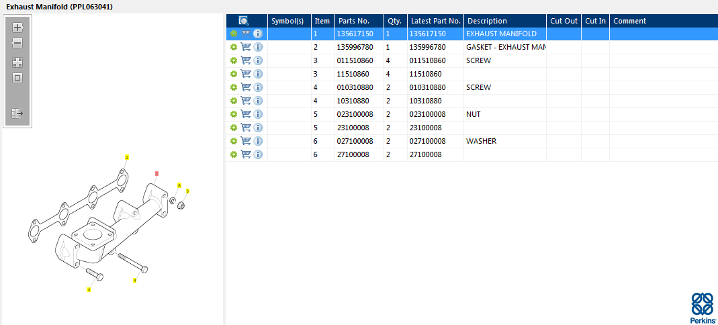Click the list-with-arrow icon in diagram toolbar
718x325 pixels.
[x=17, y=113]
